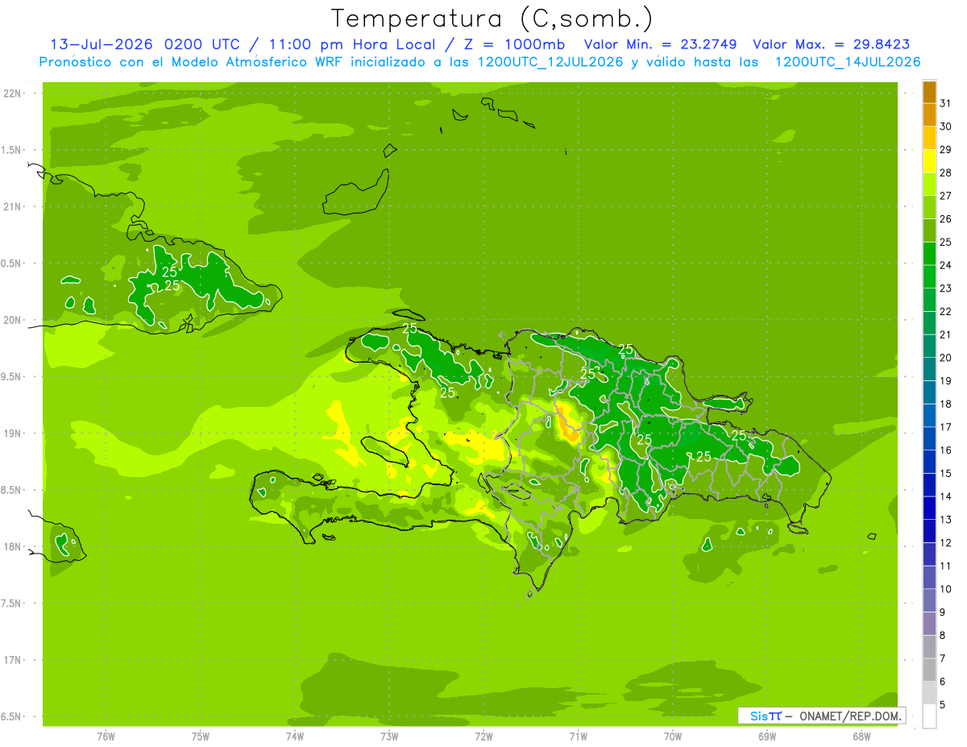Click the 22N latitude label
Image resolution: width=967 pixels, height=747 pixels.
(13, 93)
